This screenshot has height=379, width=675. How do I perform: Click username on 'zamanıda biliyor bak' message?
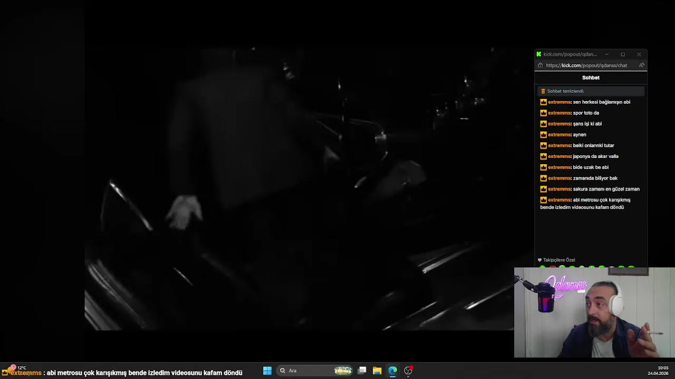560,178
